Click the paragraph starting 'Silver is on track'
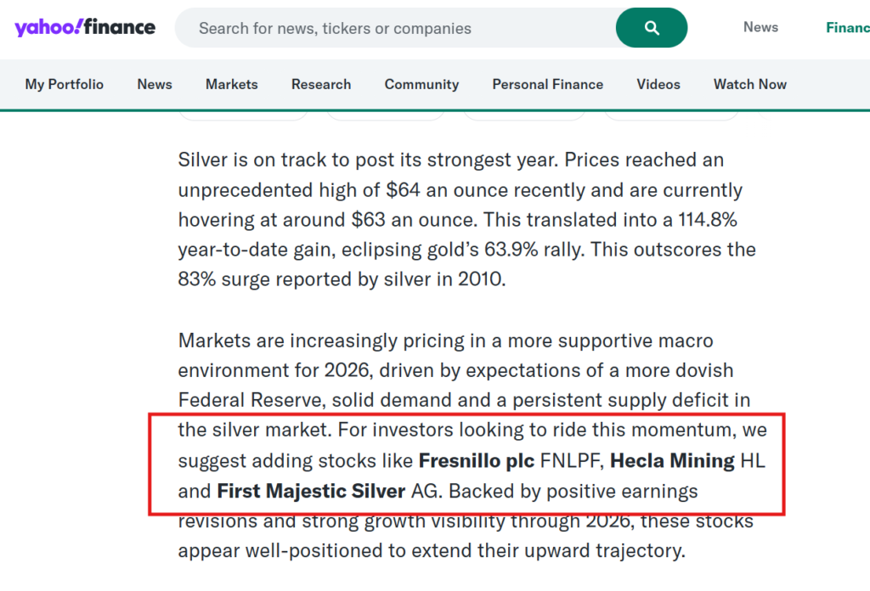Image resolution: width=870 pixels, height=591 pixels. (x=459, y=219)
